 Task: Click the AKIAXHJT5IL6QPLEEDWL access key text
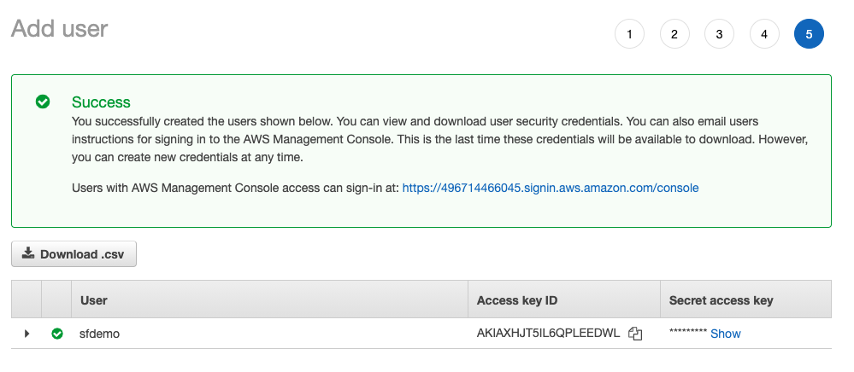(548, 334)
